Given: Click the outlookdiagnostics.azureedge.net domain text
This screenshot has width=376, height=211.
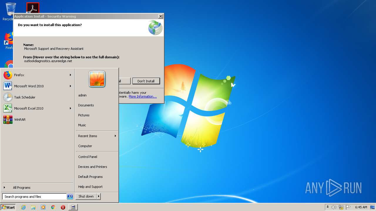Looking at the screenshot, I should pyautogui.click(x=48, y=61).
